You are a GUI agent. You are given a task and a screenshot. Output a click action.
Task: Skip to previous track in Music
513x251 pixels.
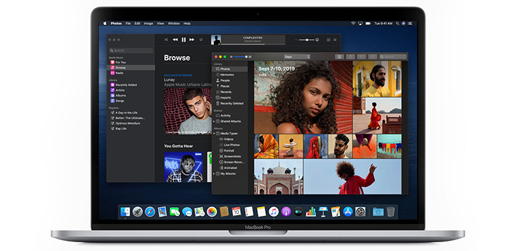(x=175, y=40)
